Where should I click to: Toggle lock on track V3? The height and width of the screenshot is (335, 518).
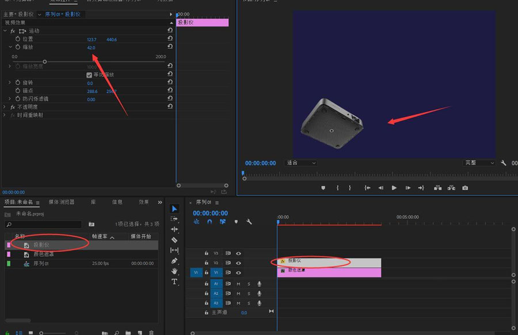pos(207,253)
